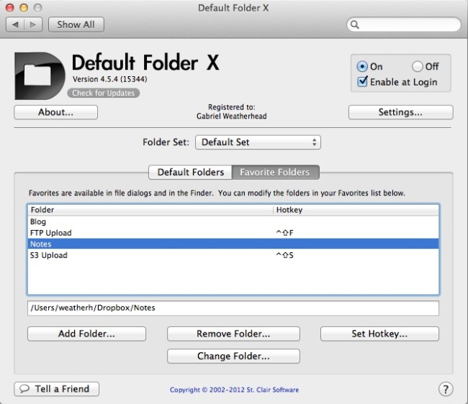Image resolution: width=468 pixels, height=404 pixels.
Task: Click the Folder column header
Action: (150, 210)
